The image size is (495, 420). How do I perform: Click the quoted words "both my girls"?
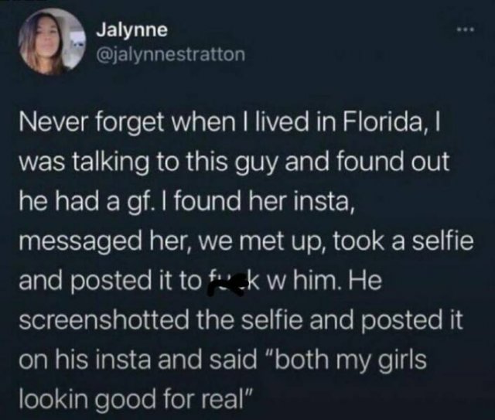346,360
